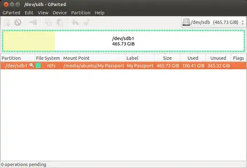Click the My Passport label cell
This screenshot has width=247, height=168.
[x=140, y=66]
